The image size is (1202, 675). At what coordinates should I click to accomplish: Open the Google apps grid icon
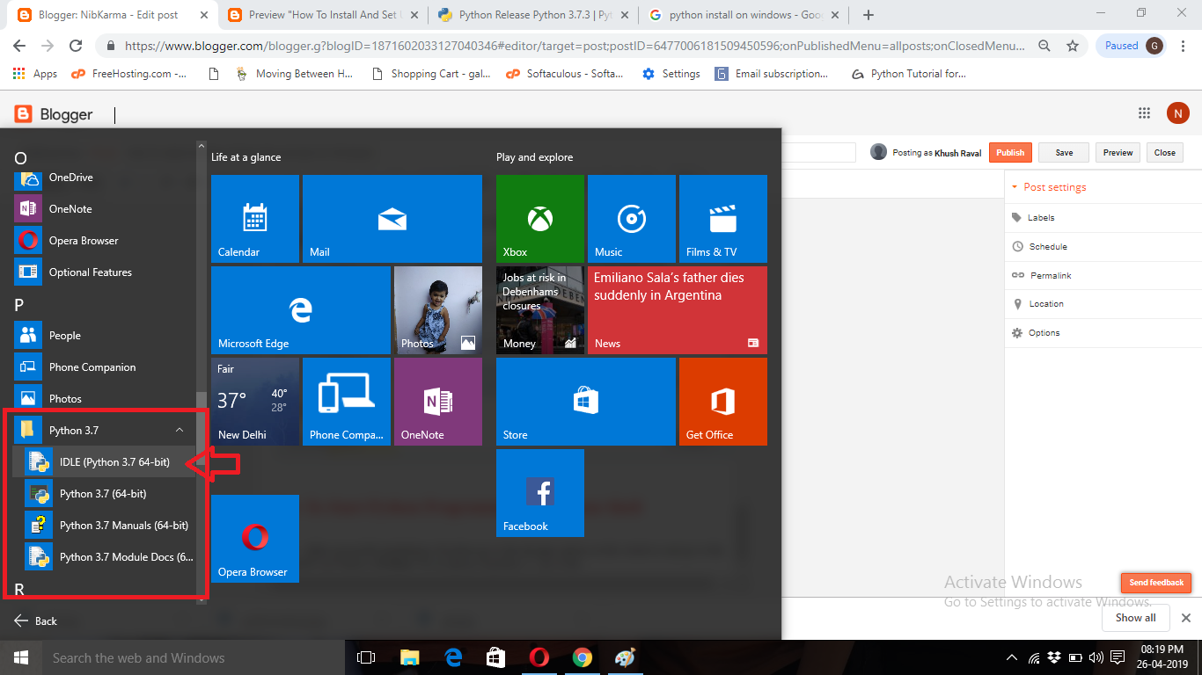(1144, 112)
